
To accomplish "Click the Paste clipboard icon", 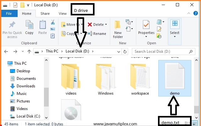I will [43, 25].
